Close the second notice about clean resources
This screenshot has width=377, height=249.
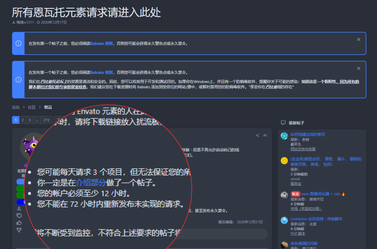[x=358, y=68]
